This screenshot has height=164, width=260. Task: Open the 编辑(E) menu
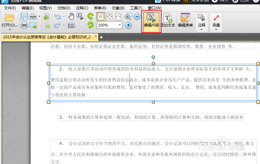pyautogui.click(x=27, y=8)
